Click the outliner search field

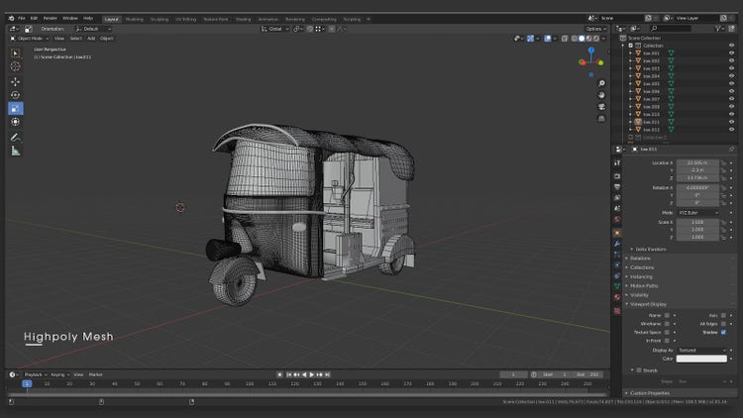(671, 29)
